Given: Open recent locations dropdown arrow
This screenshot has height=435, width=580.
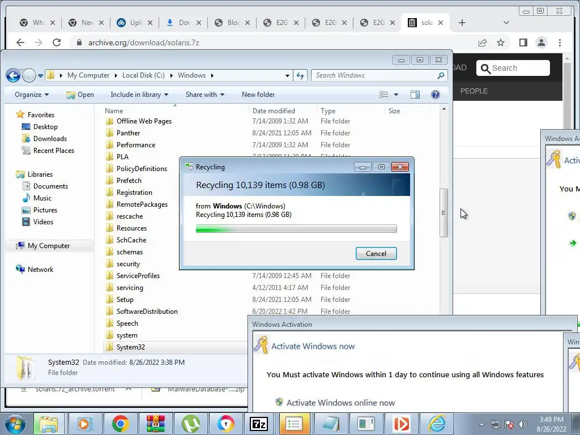Looking at the screenshot, I should [x=40, y=75].
